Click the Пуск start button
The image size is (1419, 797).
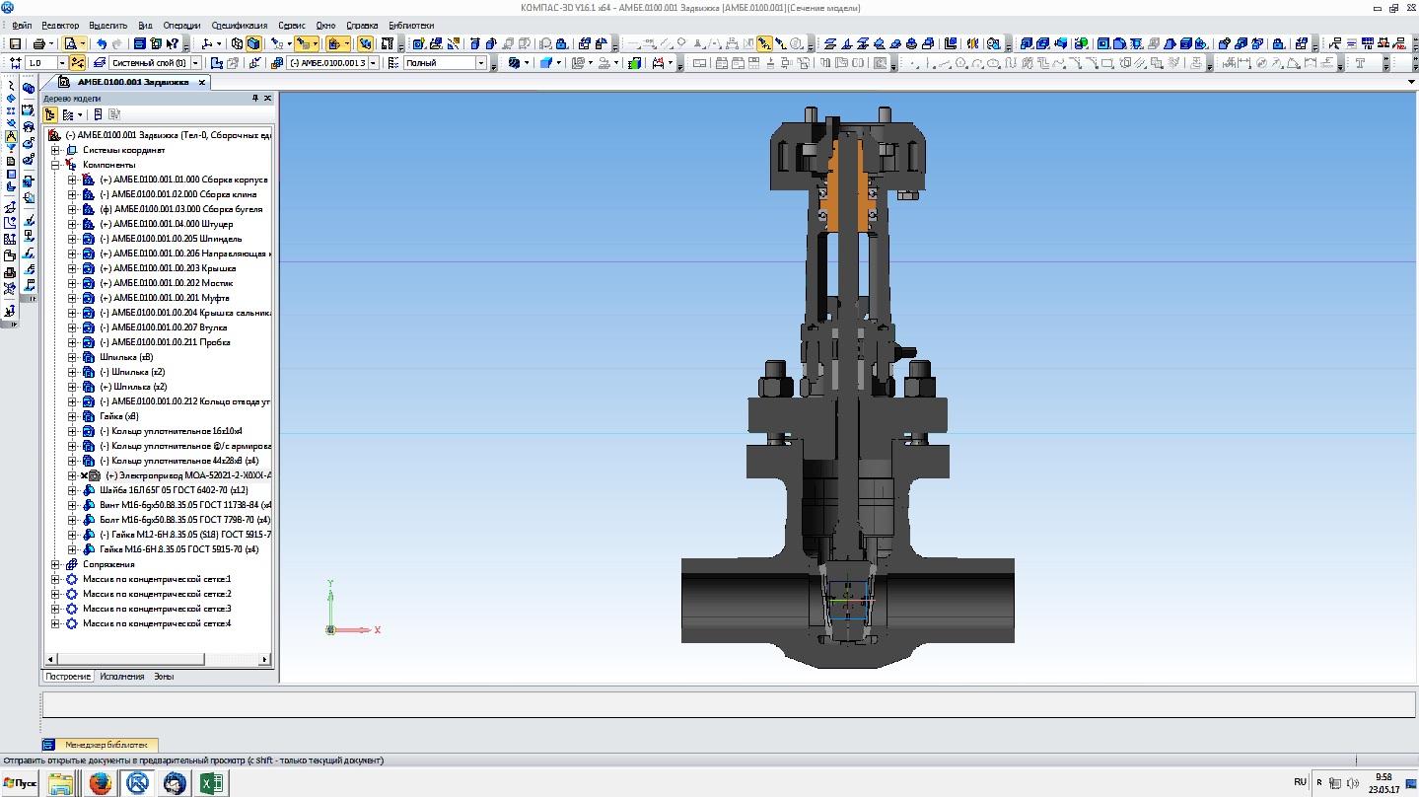(x=20, y=783)
